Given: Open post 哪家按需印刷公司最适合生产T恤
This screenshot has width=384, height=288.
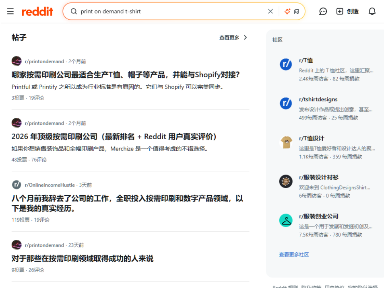Looking at the screenshot, I should click(x=126, y=75).
